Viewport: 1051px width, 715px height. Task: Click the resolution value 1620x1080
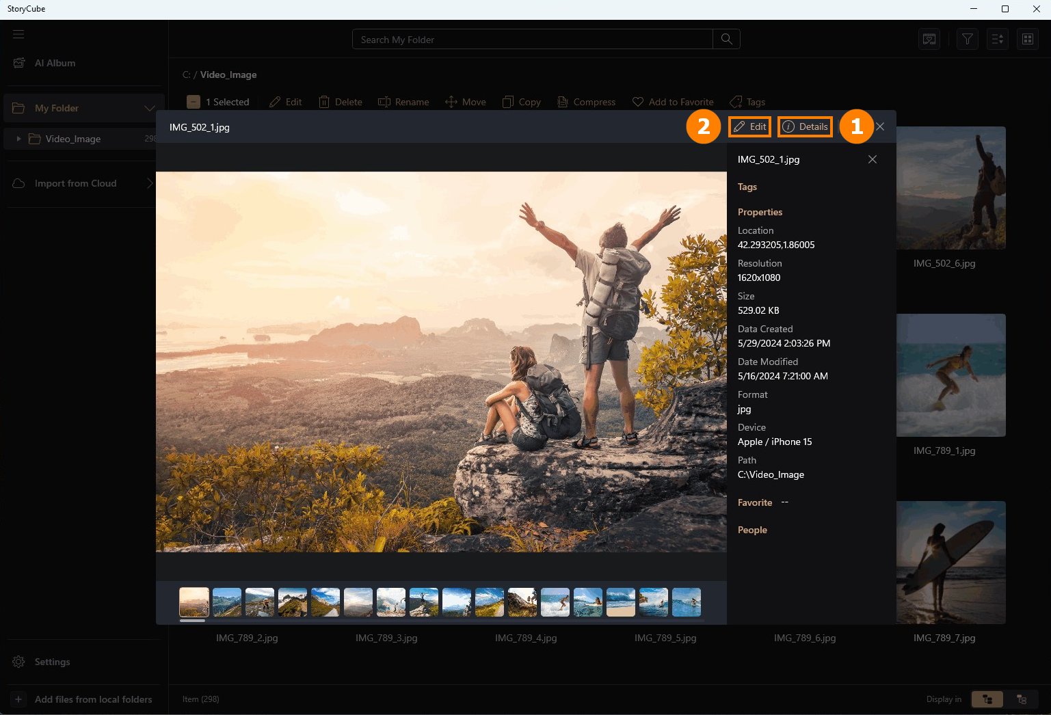[x=759, y=278]
